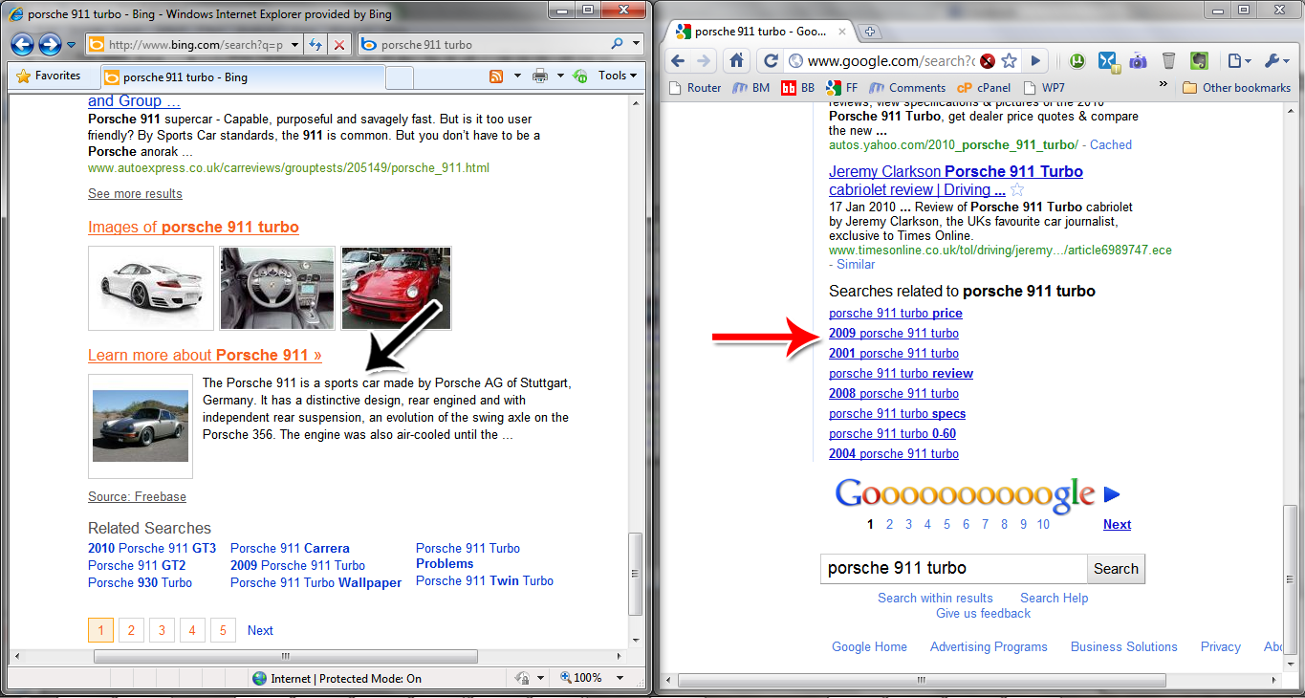1305x698 pixels.
Task: Open the Chrome Page menu dropdown
Action: (1240, 61)
